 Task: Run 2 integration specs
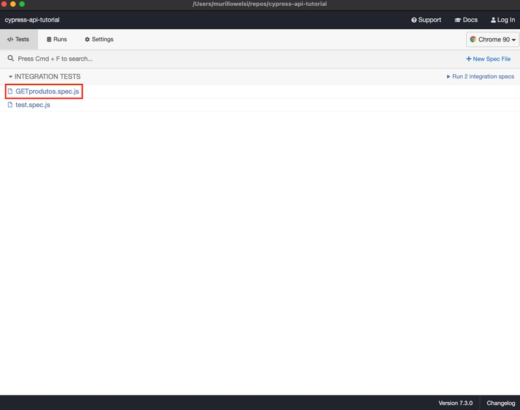pos(480,77)
